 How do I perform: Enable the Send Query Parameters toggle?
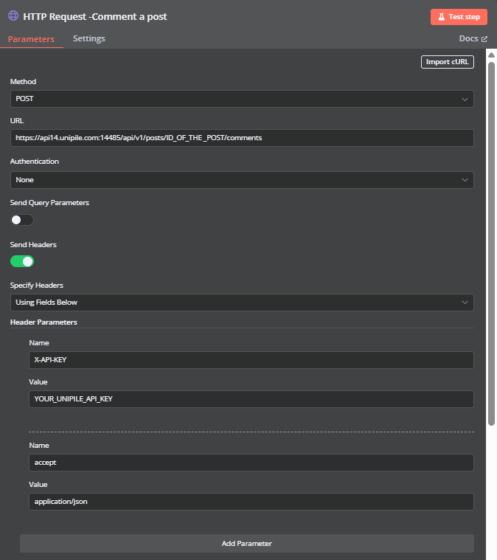point(22,220)
